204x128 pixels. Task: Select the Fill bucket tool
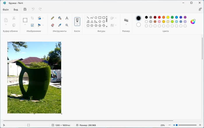click(x=60, y=18)
